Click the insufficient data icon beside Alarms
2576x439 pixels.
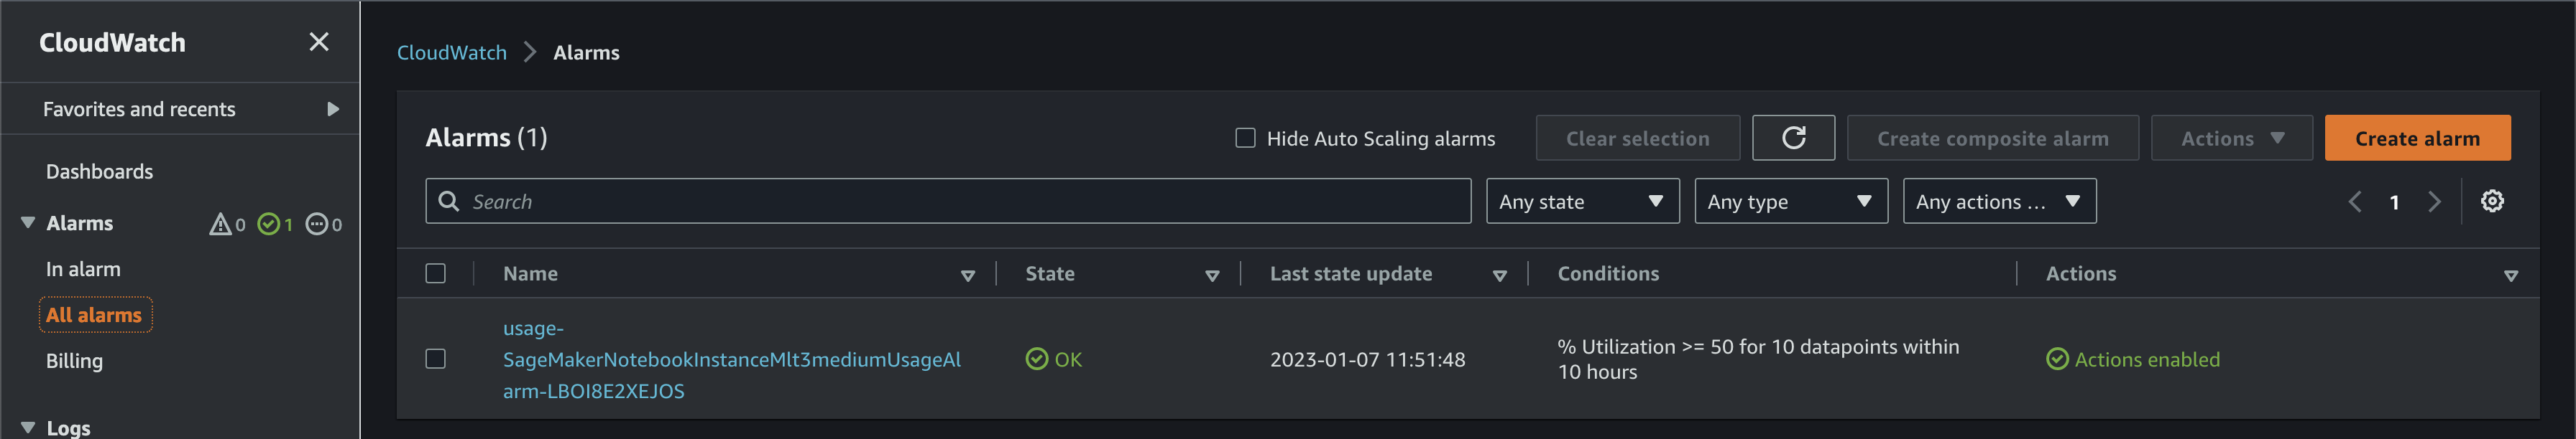[x=318, y=225]
